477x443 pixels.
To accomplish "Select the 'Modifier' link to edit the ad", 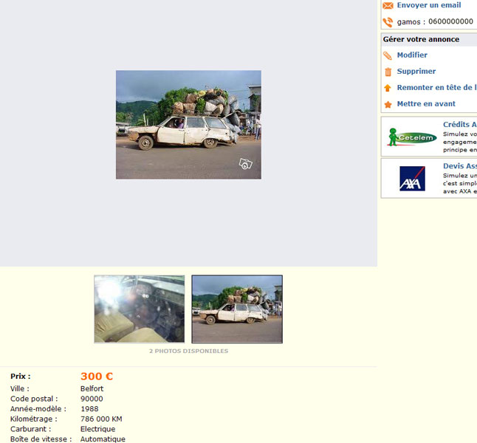I will coord(412,55).
